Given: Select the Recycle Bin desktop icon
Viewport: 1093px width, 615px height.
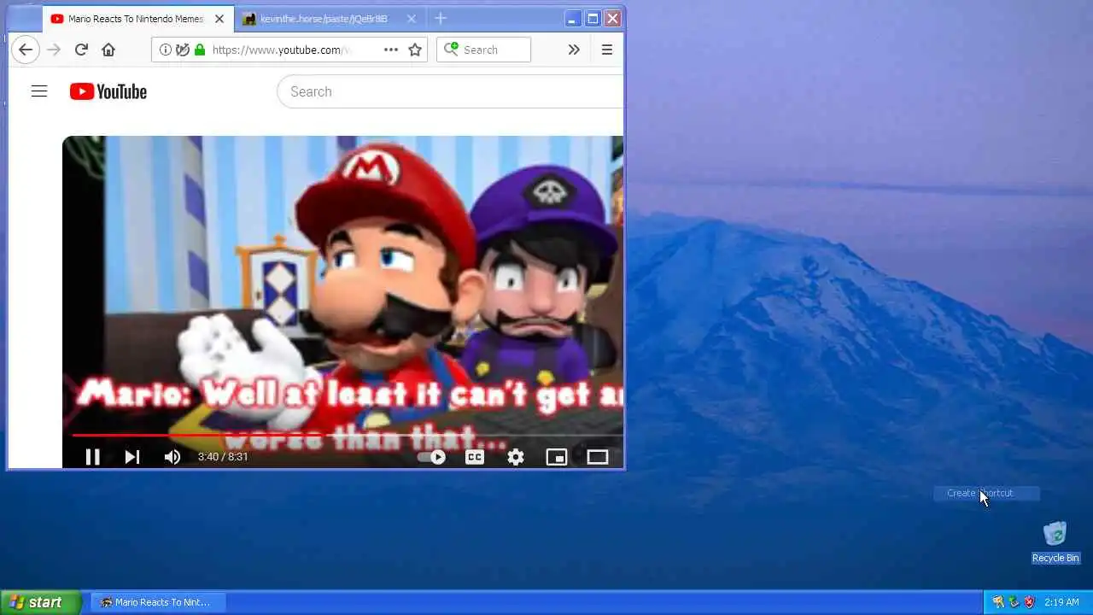Looking at the screenshot, I should click(x=1055, y=542).
